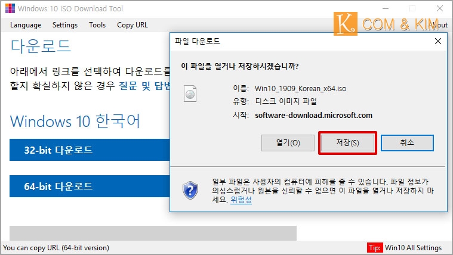Click the 저장(S) button to save file
This screenshot has height=255, width=453.
click(x=347, y=143)
